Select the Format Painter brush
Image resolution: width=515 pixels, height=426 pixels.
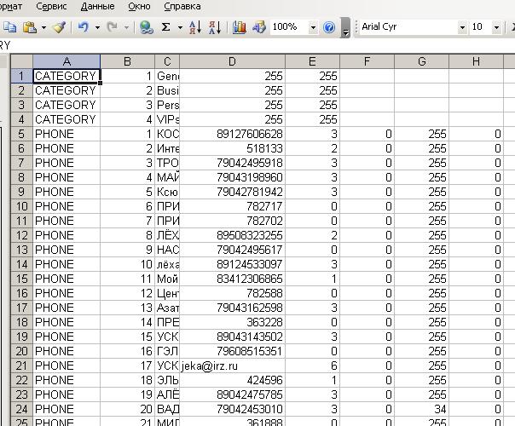click(x=59, y=27)
